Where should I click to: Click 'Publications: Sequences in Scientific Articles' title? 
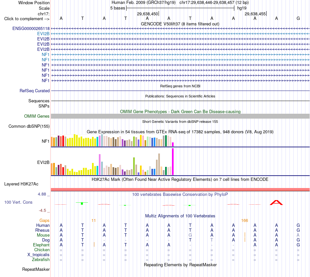(x=180, y=96)
